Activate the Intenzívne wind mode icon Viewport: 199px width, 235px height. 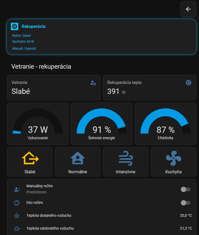tap(126, 158)
